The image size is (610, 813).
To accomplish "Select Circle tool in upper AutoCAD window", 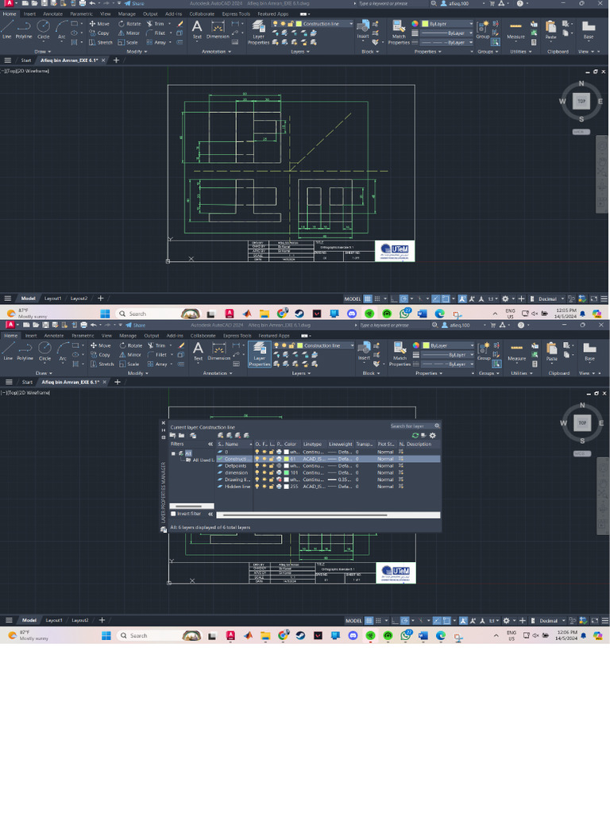I will (x=44, y=29).
